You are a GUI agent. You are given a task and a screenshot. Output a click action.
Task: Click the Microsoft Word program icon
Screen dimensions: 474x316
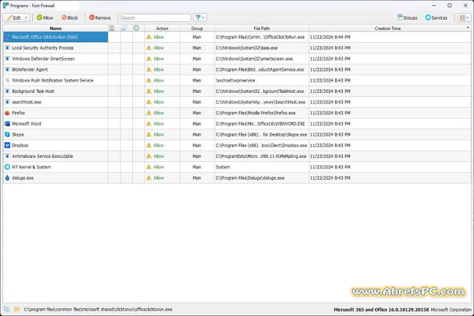click(7, 124)
